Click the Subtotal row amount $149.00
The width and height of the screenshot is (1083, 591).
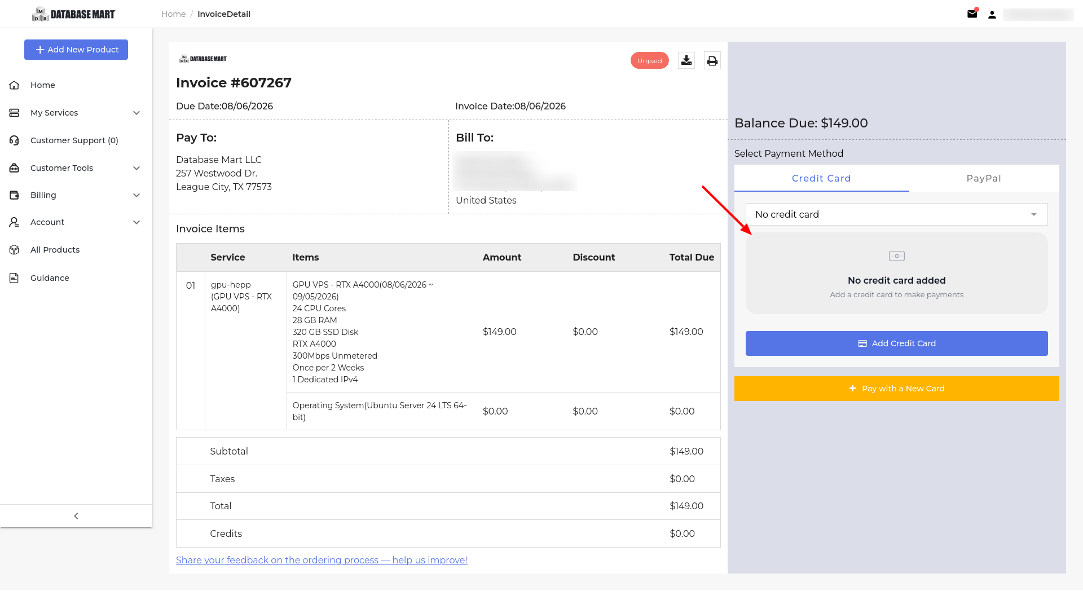(686, 451)
